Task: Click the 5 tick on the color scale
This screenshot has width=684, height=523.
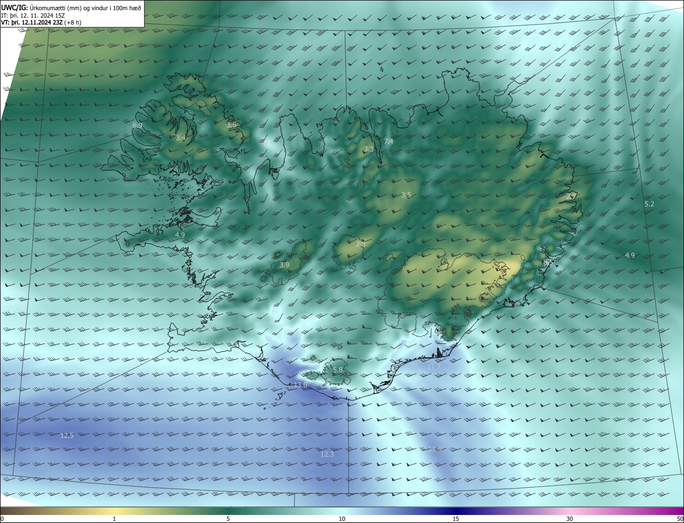Action: [228, 519]
